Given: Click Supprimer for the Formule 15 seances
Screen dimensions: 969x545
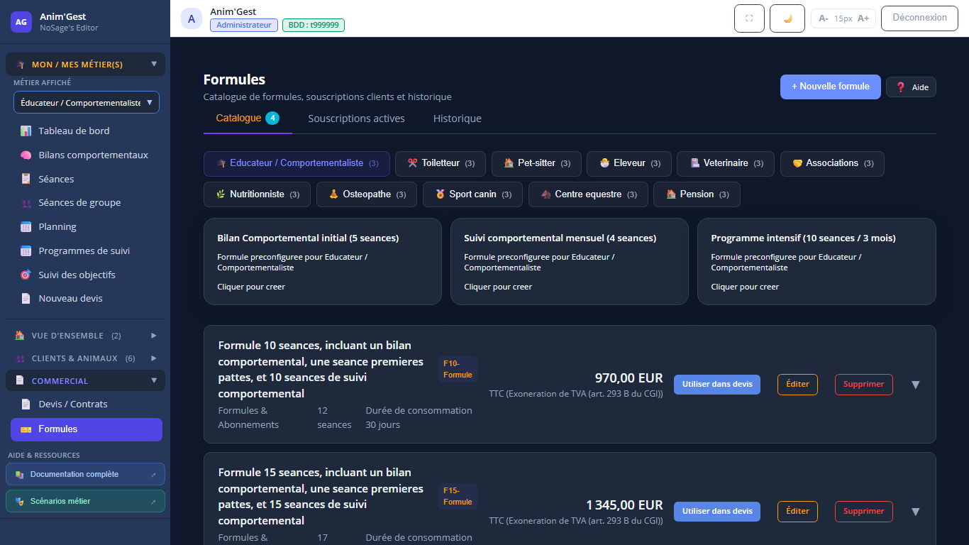Looking at the screenshot, I should (x=863, y=512).
